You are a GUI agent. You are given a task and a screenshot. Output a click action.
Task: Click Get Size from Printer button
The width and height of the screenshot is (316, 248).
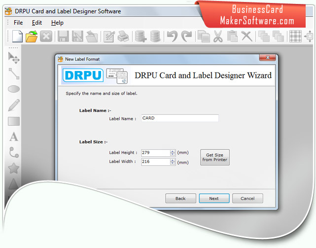point(215,157)
